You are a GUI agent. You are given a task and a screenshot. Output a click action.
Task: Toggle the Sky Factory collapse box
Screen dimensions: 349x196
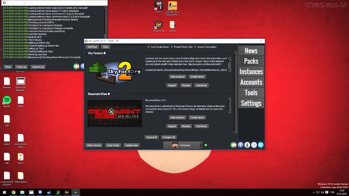tap(105, 53)
